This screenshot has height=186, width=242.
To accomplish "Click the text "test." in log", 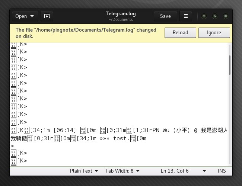I will (121, 138).
